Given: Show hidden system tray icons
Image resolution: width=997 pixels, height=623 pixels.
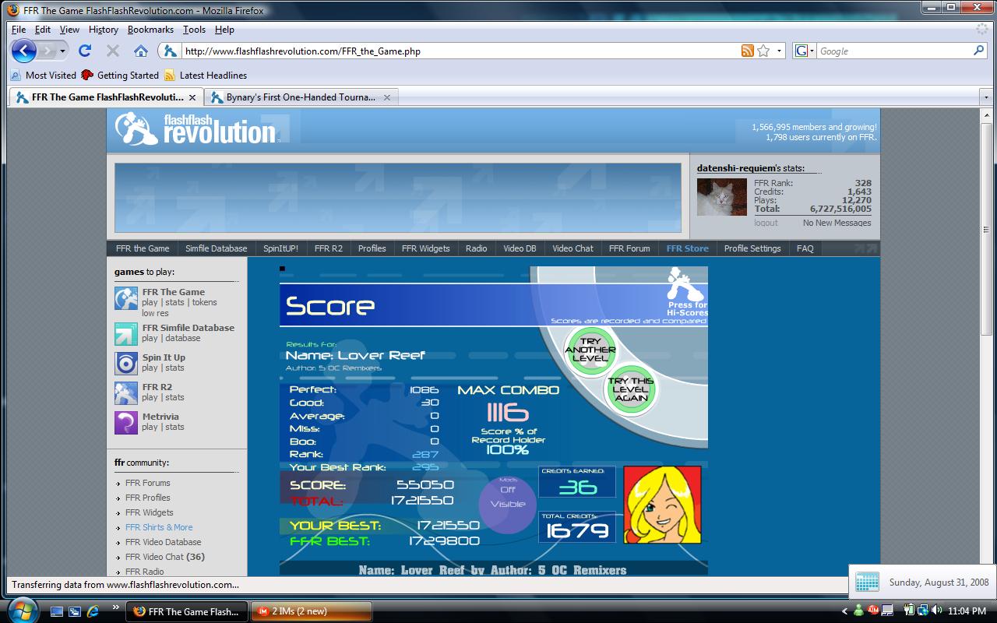Looking at the screenshot, I should 844,611.
